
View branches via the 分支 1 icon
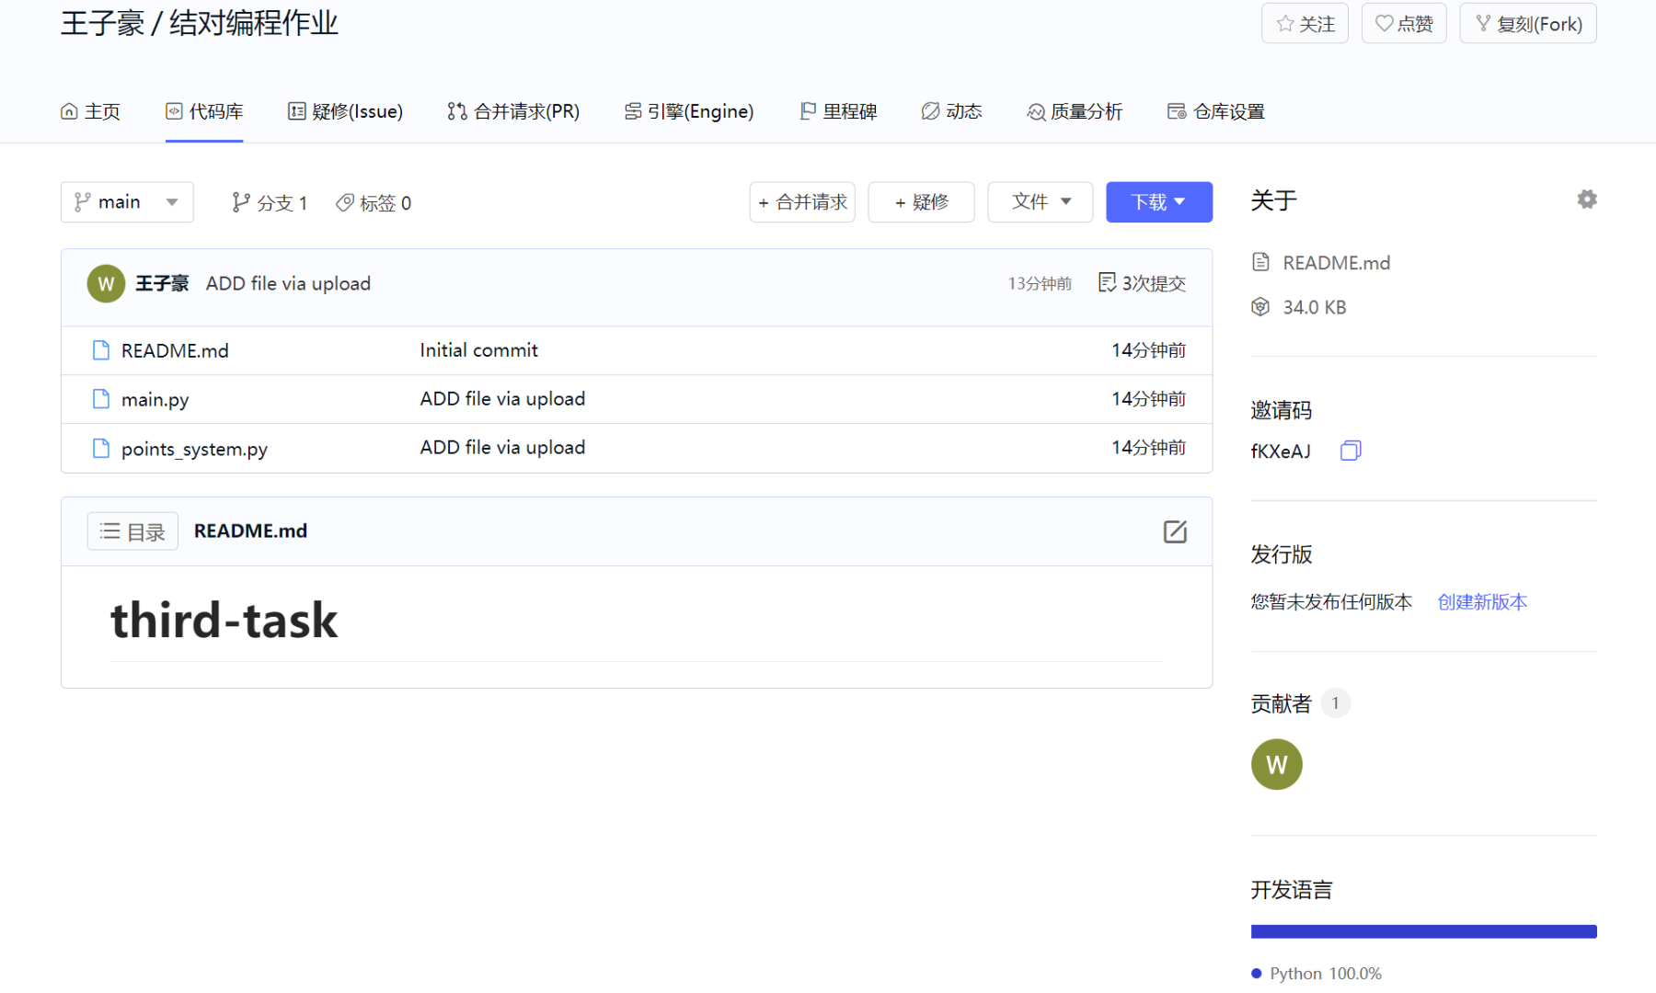click(x=241, y=202)
